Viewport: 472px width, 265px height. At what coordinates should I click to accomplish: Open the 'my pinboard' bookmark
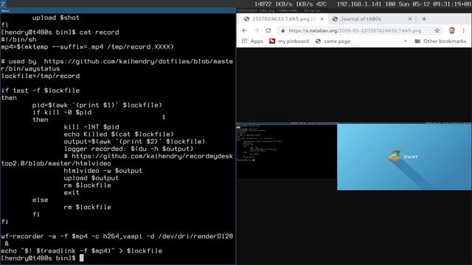pyautogui.click(x=289, y=41)
